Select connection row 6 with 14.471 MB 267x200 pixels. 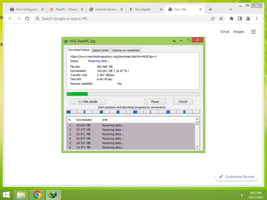131,147
